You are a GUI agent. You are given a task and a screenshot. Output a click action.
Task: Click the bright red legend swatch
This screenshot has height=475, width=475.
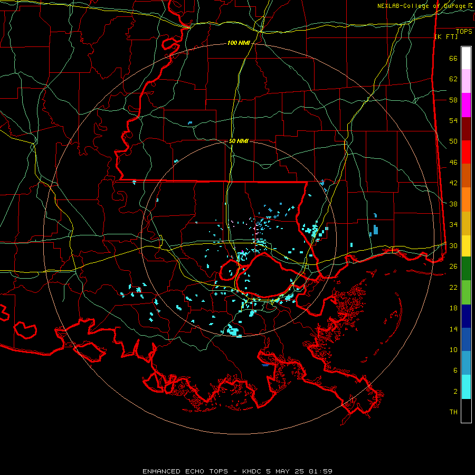coord(466,152)
